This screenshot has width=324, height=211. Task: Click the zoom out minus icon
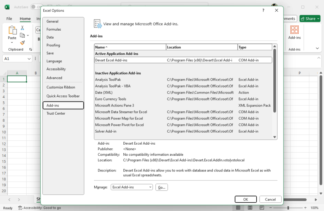[x=271, y=208]
